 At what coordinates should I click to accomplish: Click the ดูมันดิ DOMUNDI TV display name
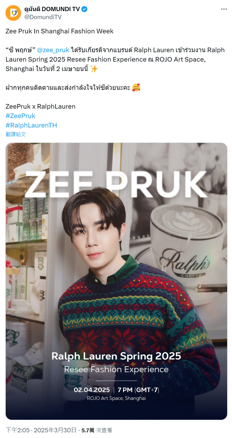(x=52, y=9)
